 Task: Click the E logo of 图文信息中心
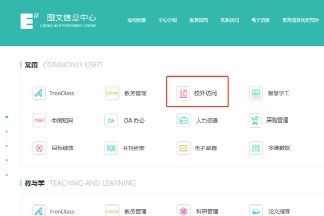[29, 21]
